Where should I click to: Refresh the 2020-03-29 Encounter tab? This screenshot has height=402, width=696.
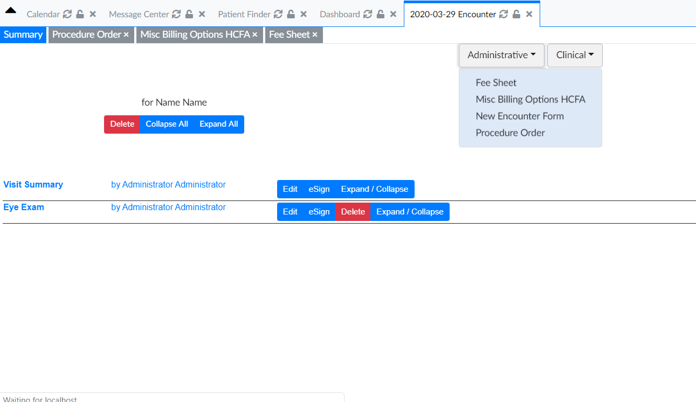[502, 14]
